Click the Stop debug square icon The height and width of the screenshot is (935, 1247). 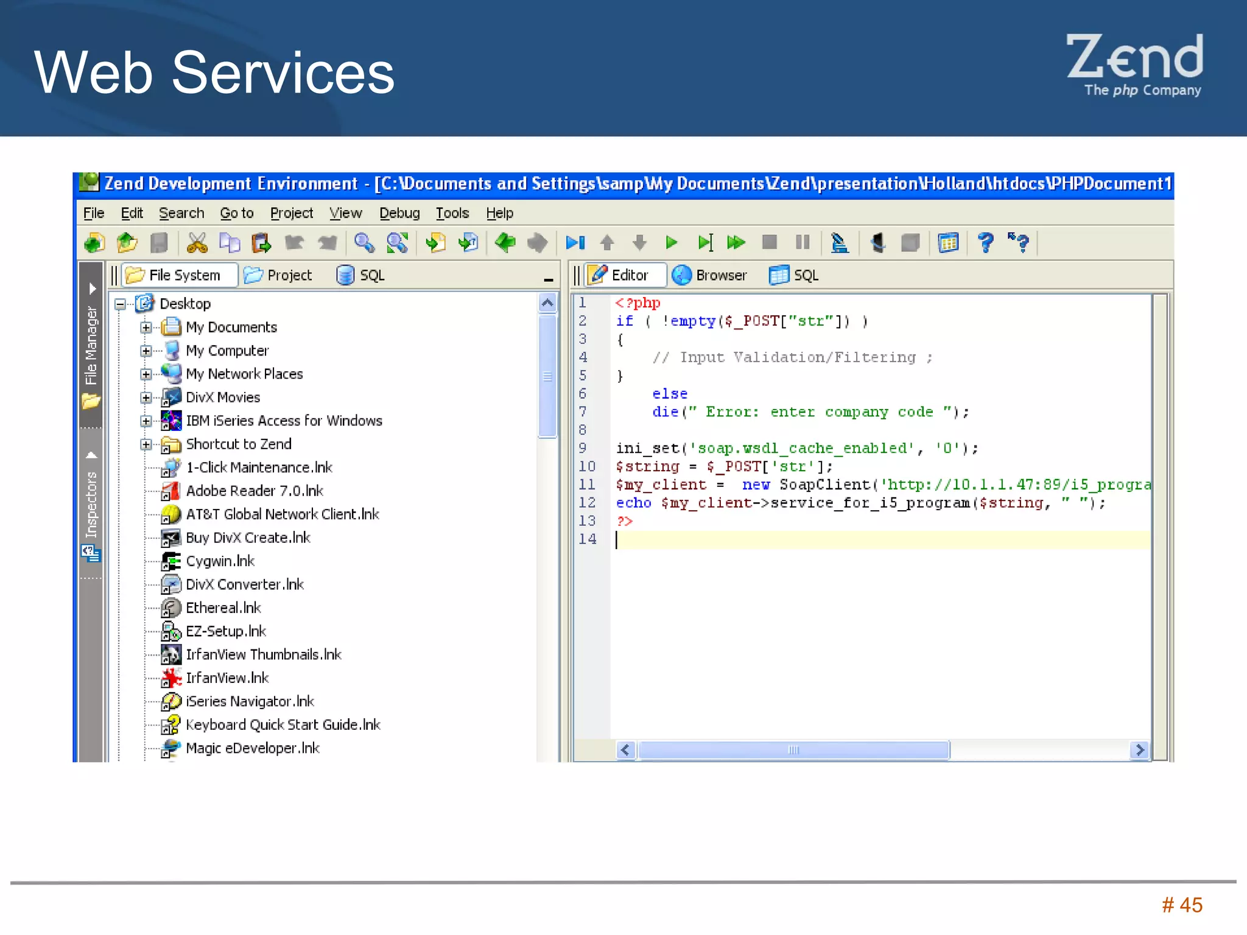pyautogui.click(x=770, y=243)
